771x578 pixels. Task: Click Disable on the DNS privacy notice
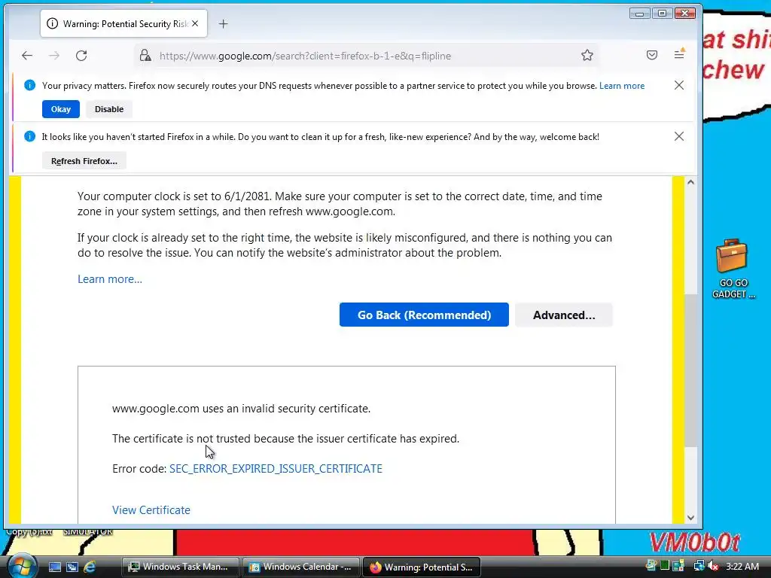coord(109,109)
